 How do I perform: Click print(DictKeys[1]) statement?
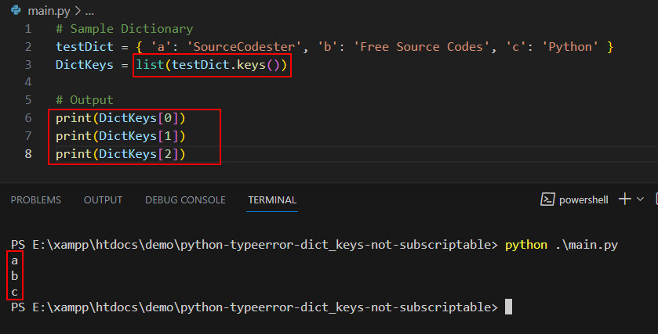tap(121, 136)
